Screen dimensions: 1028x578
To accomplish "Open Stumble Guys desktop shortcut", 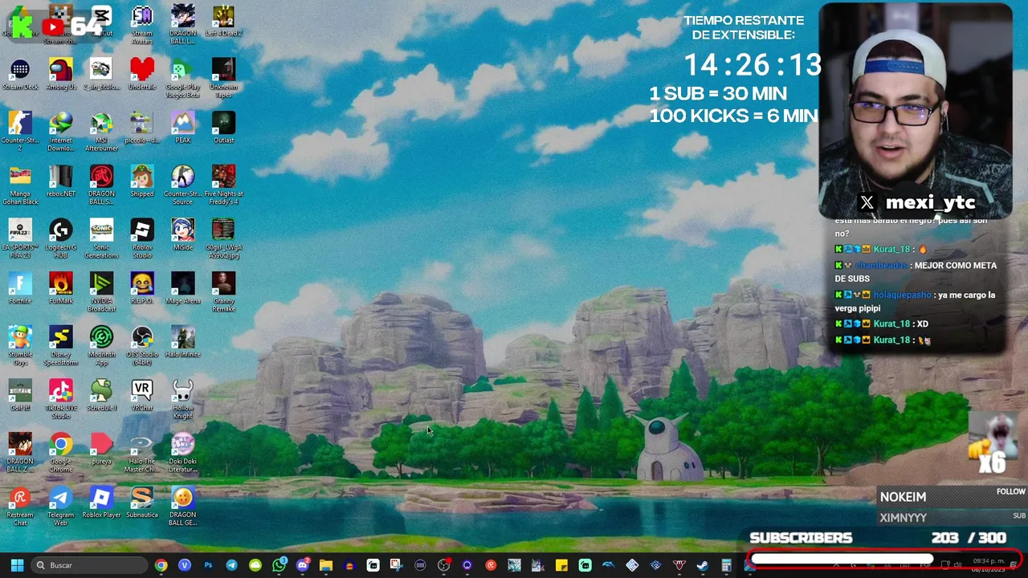I will tap(20, 346).
